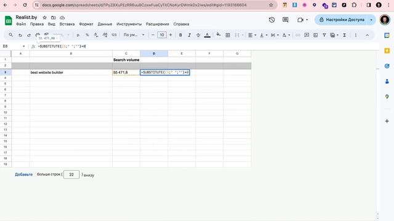The width and height of the screenshot is (394, 221).
Task: Open the Инструменты menu
Action: pos(129,24)
